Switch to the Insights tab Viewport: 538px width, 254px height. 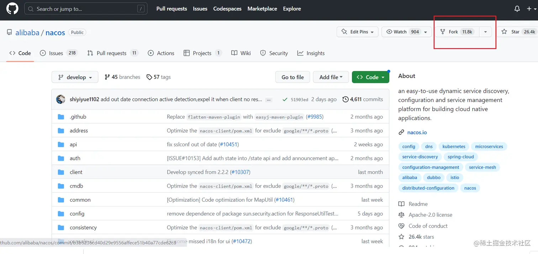(311, 53)
